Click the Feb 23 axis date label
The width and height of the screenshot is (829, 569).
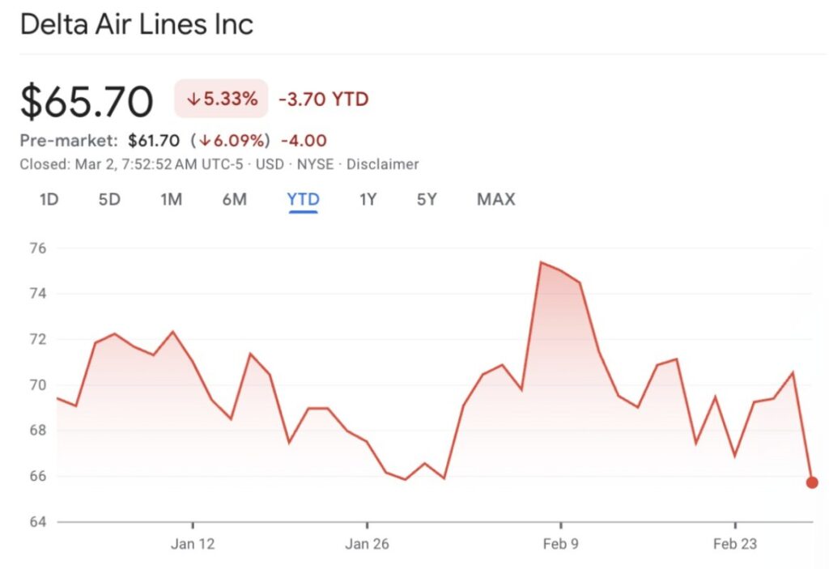point(735,544)
